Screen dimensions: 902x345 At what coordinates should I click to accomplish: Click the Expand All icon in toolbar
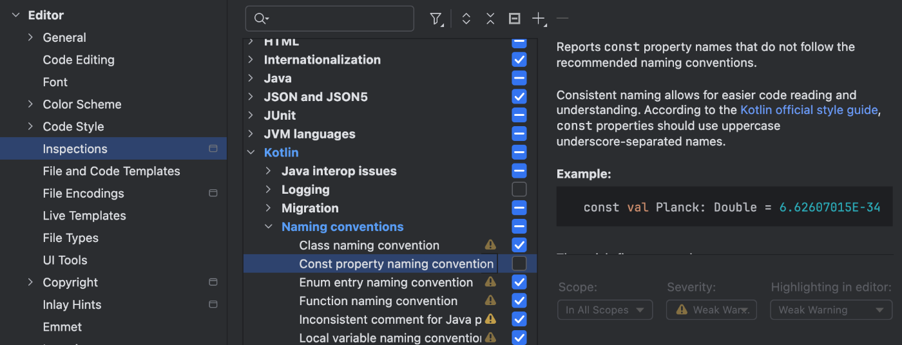click(x=466, y=19)
